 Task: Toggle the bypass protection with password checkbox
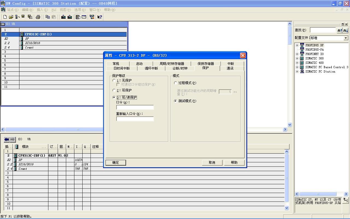tap(118, 85)
